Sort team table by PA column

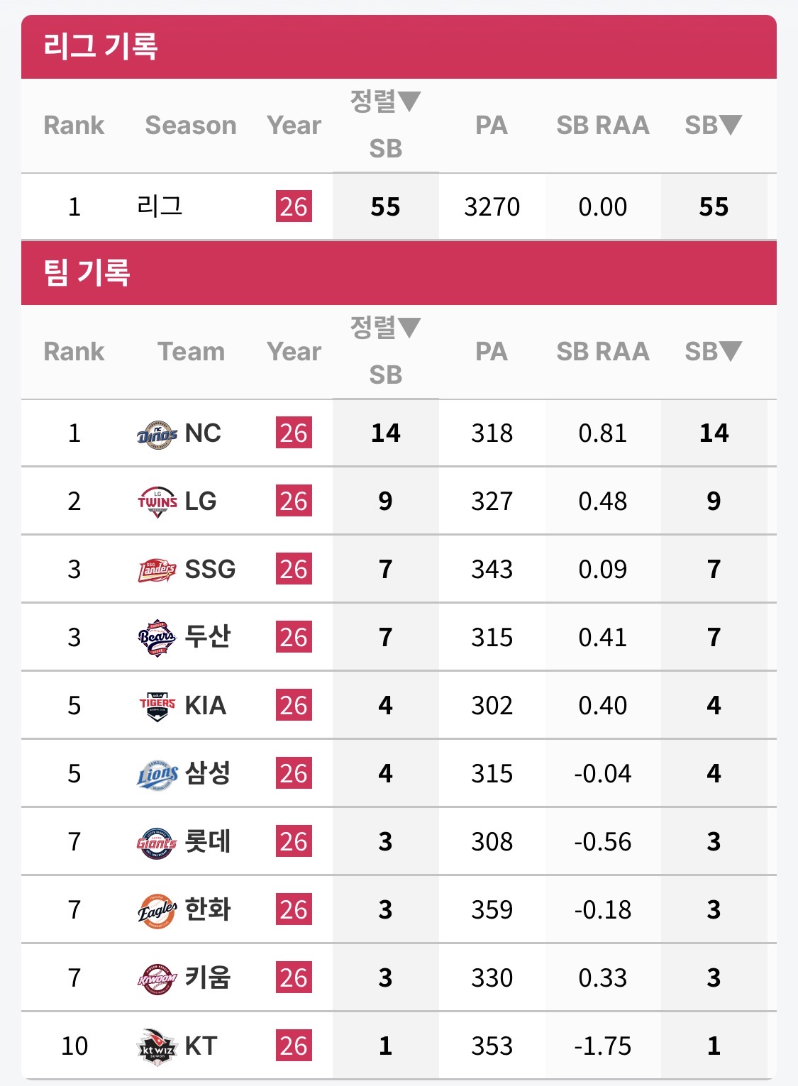pyautogui.click(x=491, y=351)
